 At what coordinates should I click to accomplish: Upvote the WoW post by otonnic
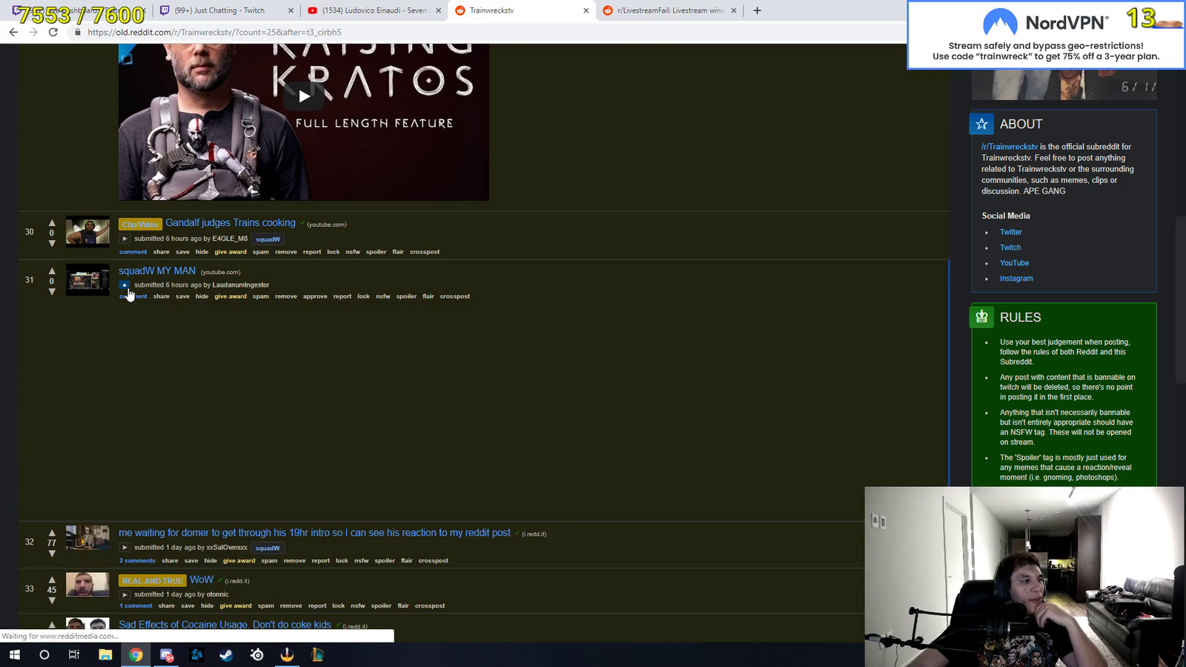(52, 580)
